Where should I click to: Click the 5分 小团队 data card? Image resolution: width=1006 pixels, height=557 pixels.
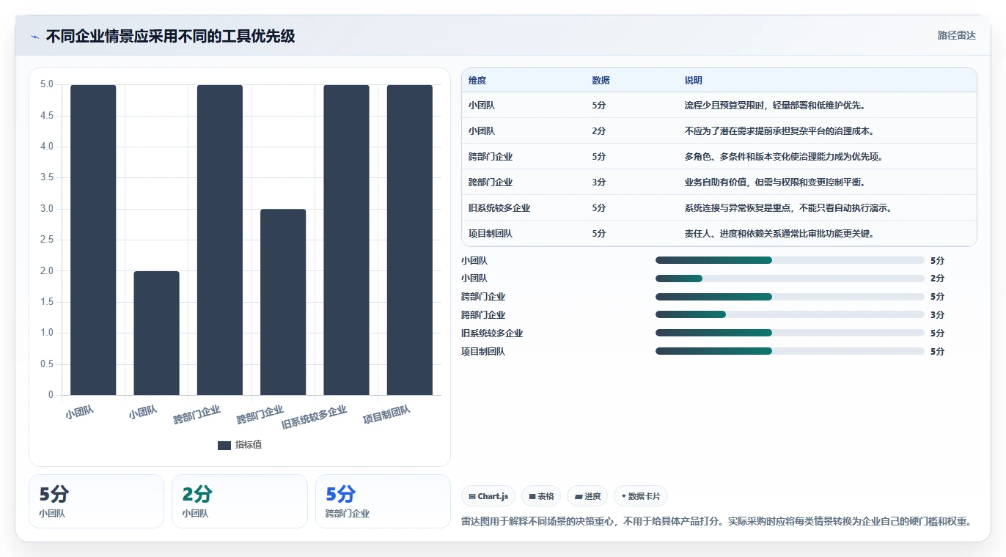96,501
